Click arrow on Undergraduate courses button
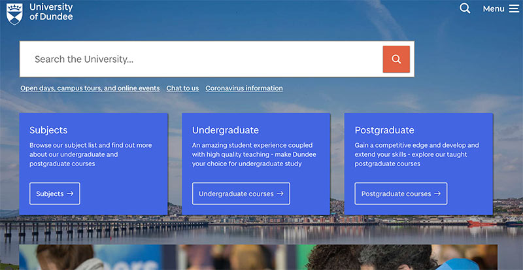The image size is (523, 270). tap(280, 194)
